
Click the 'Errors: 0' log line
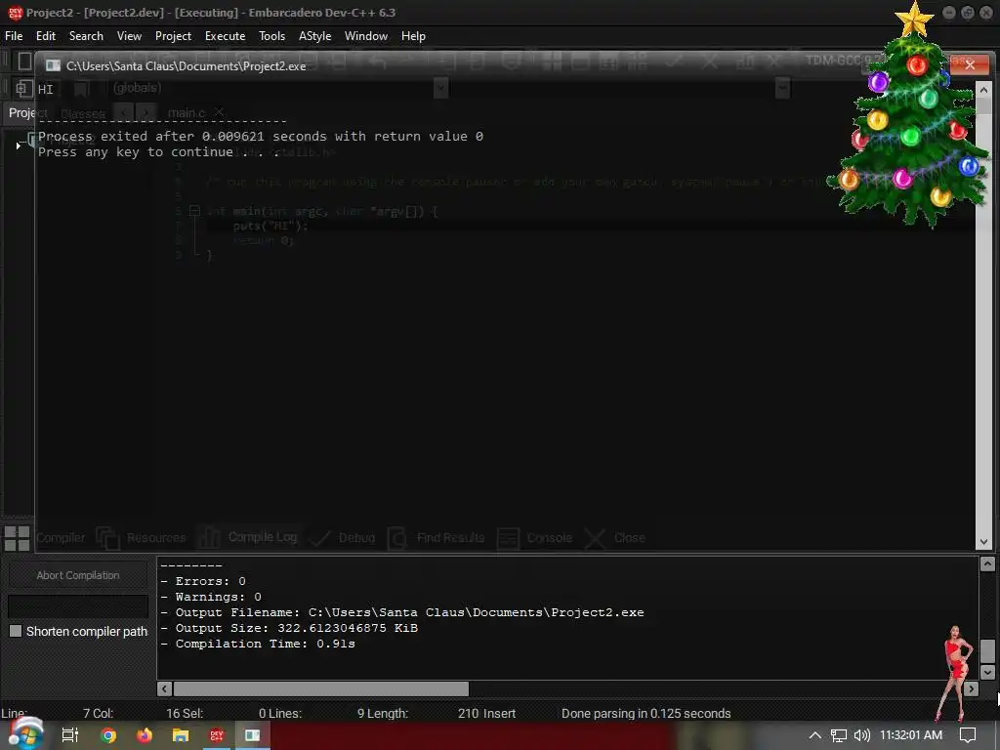click(203, 581)
